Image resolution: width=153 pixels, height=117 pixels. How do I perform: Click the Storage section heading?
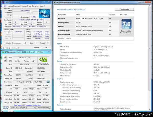coord(59,61)
